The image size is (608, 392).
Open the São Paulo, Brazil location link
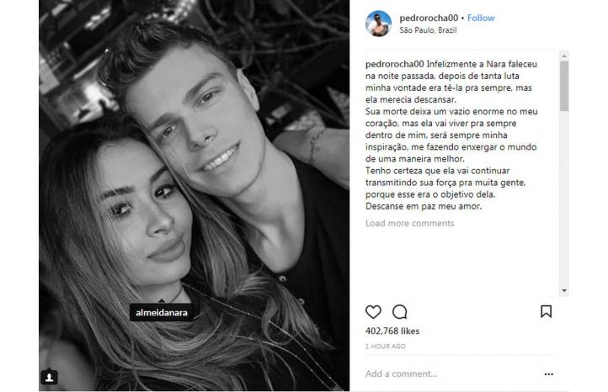[x=428, y=30]
